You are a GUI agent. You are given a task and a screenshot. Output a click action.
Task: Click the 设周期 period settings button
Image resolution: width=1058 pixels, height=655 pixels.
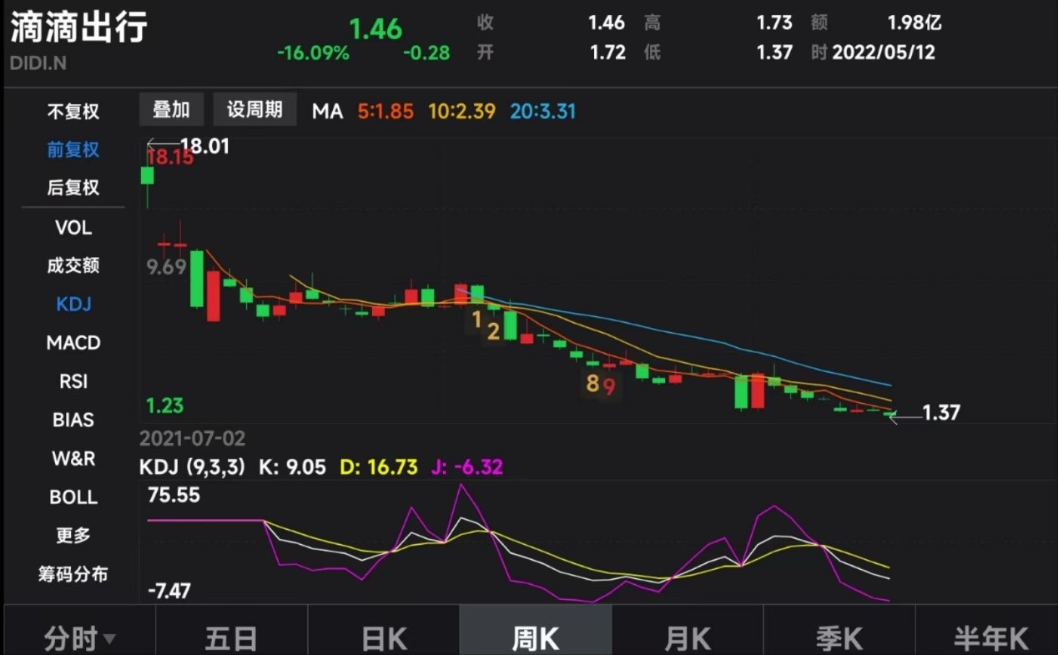[x=254, y=109]
